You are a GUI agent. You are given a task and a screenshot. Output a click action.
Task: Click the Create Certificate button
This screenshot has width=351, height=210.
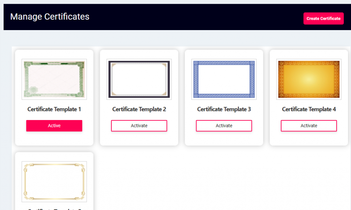[324, 18]
